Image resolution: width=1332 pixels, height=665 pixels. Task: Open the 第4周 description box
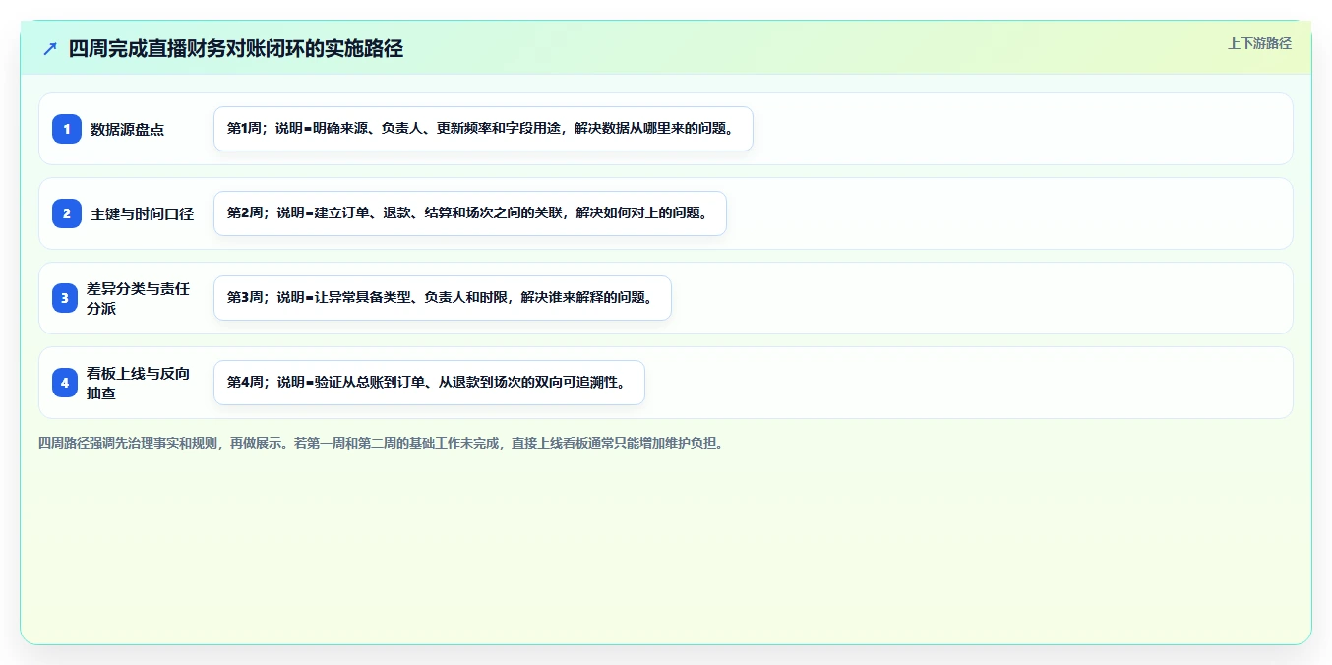click(x=429, y=383)
